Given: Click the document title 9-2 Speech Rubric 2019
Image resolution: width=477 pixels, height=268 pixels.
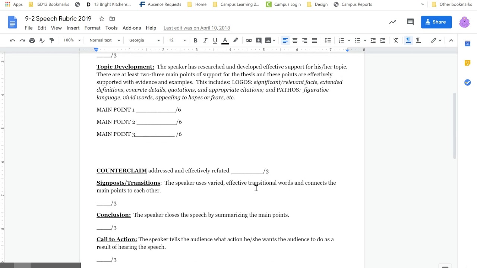Looking at the screenshot, I should pos(58,19).
